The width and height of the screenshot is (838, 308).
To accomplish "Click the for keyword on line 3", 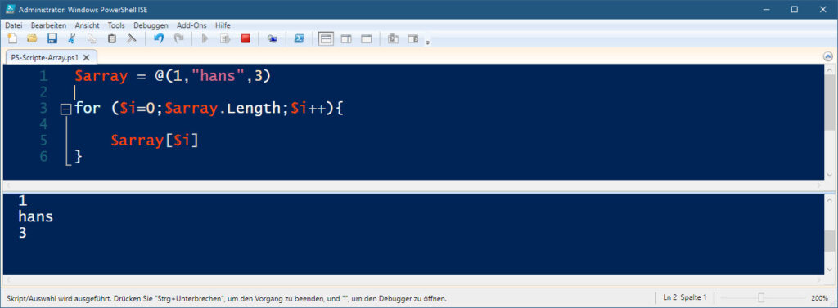I will click(88, 109).
